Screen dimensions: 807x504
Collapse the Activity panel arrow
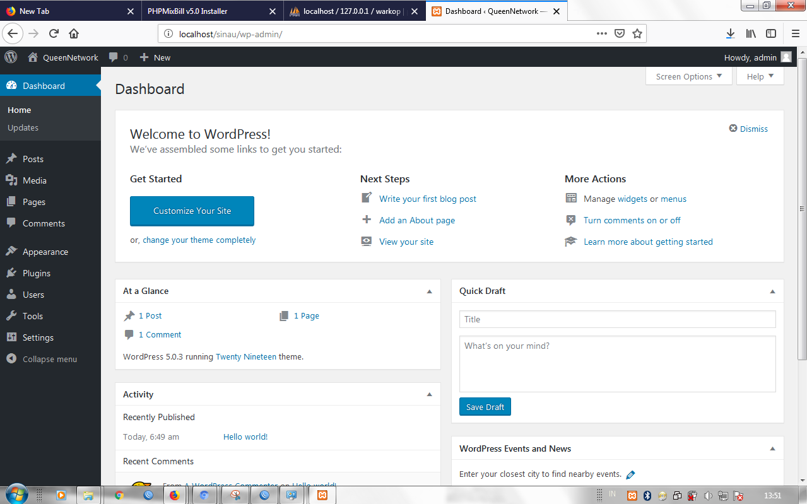tap(430, 394)
